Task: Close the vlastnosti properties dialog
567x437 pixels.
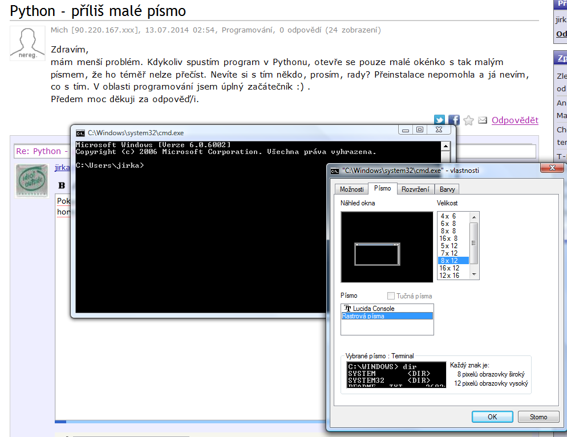Action: pyautogui.click(x=552, y=168)
